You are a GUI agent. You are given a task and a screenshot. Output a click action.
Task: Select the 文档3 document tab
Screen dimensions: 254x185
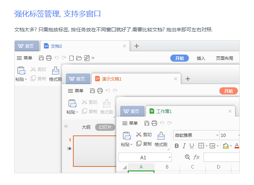85,46
